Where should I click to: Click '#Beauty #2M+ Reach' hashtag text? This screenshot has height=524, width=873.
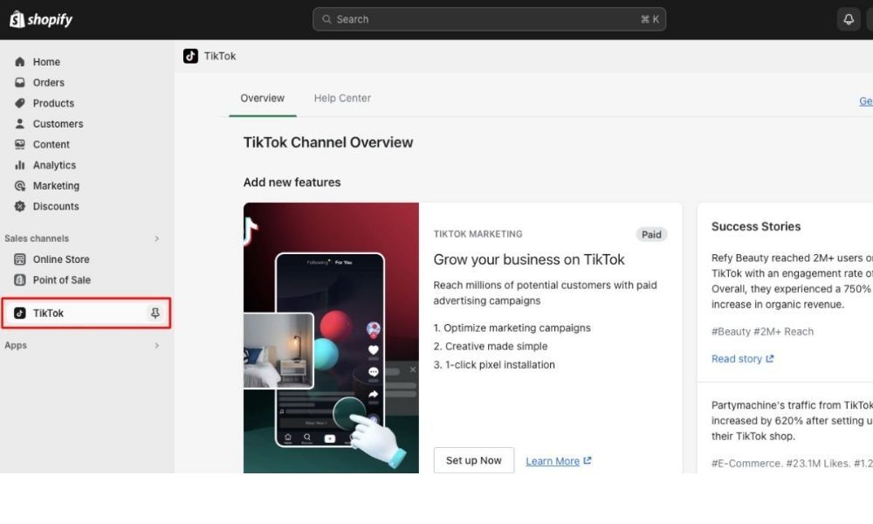click(x=762, y=331)
